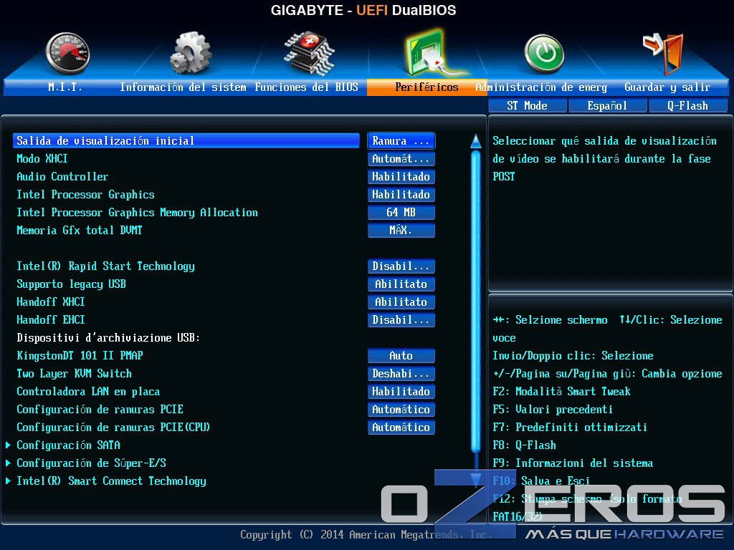The width and height of the screenshot is (734, 550).
Task: Open the Ranura value for initial display output
Action: 401,141
